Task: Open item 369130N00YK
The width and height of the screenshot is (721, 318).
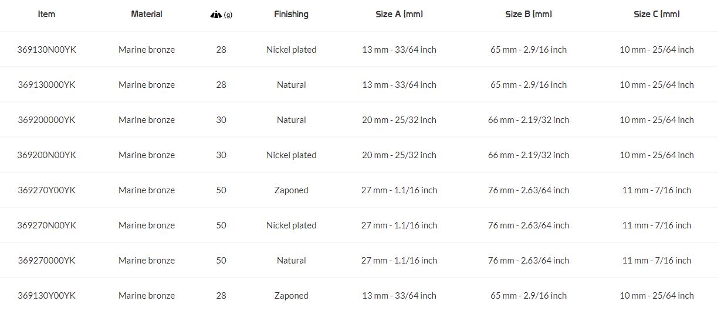Action: pos(46,50)
